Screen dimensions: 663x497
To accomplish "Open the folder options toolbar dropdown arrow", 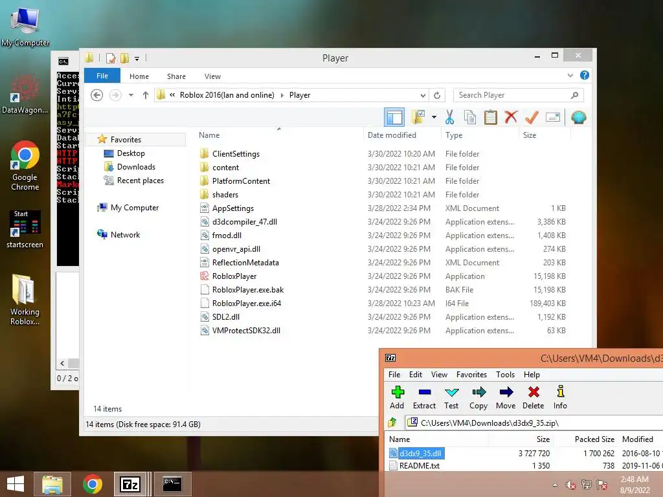I will [434, 117].
